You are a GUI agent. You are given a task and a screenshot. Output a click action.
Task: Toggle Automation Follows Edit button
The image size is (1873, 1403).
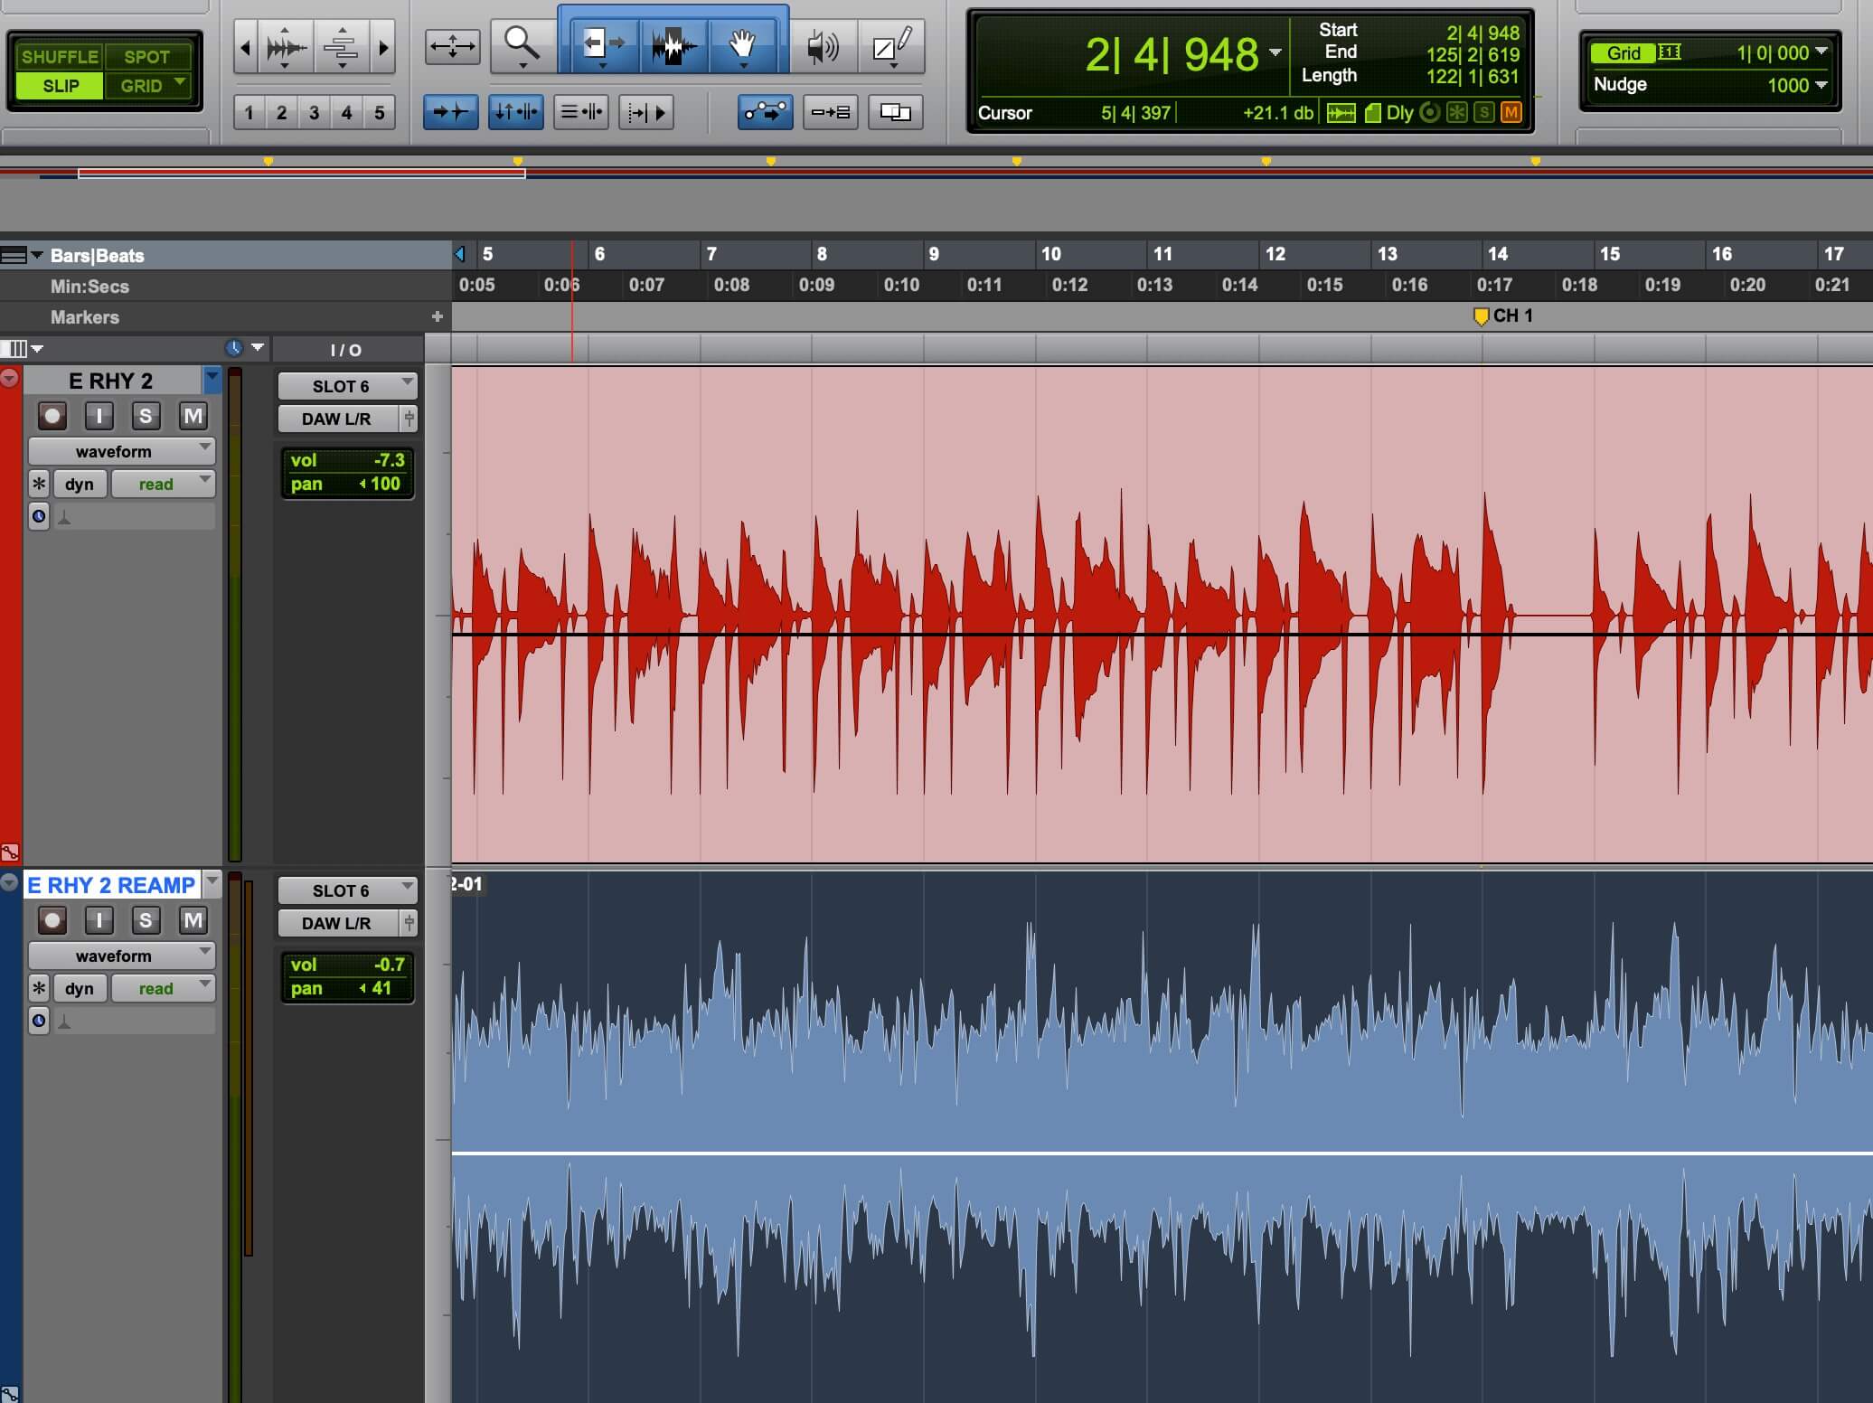pos(765,112)
